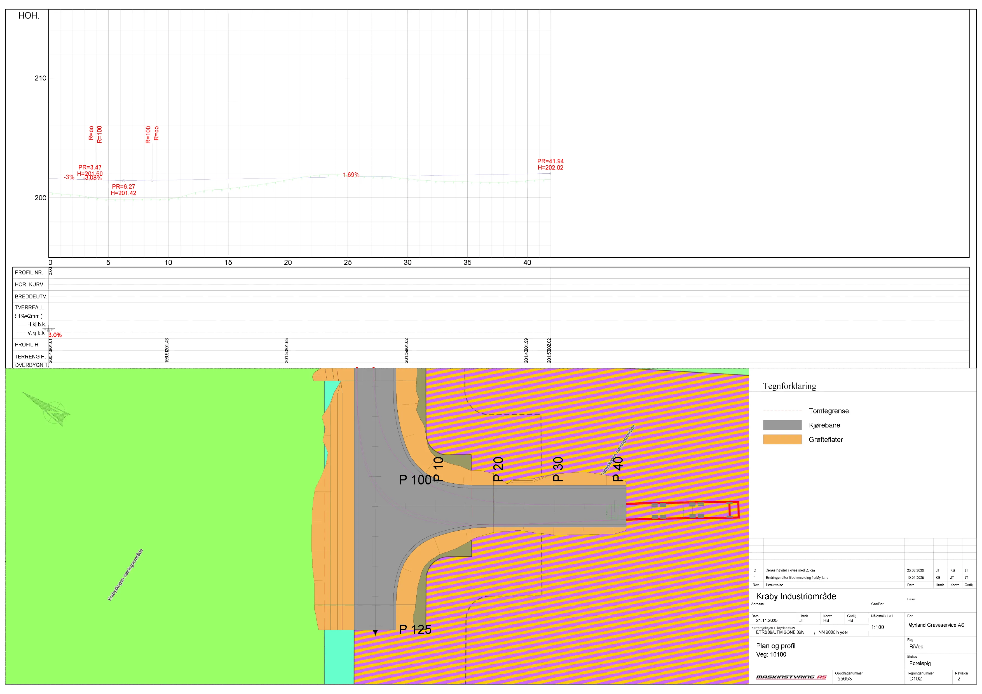
Task: Click the "PR=41.94" profile annotation
Action: [550, 161]
